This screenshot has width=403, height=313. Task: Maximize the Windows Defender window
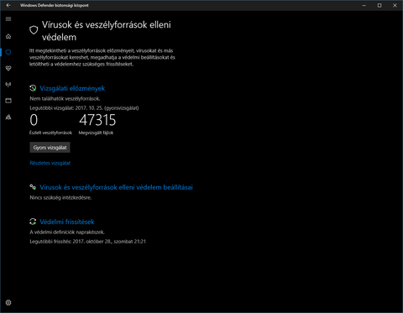(379, 5)
